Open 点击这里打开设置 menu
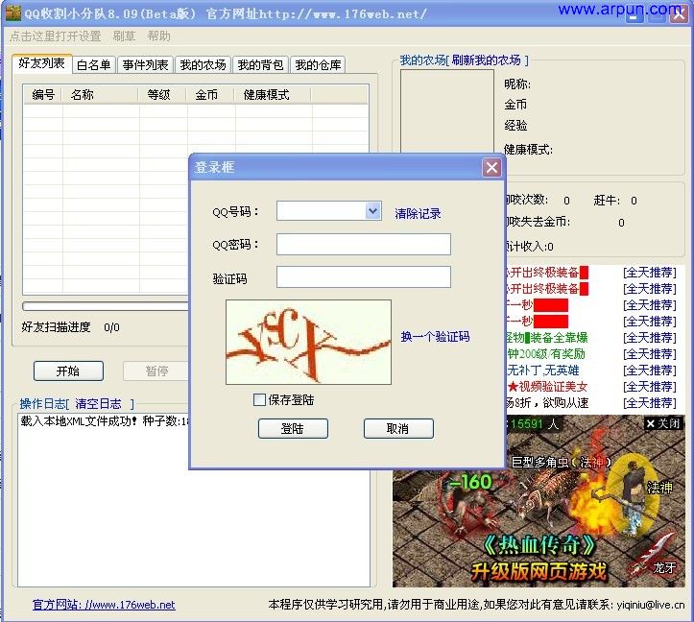Image resolution: width=694 pixels, height=622 pixels. [x=55, y=36]
